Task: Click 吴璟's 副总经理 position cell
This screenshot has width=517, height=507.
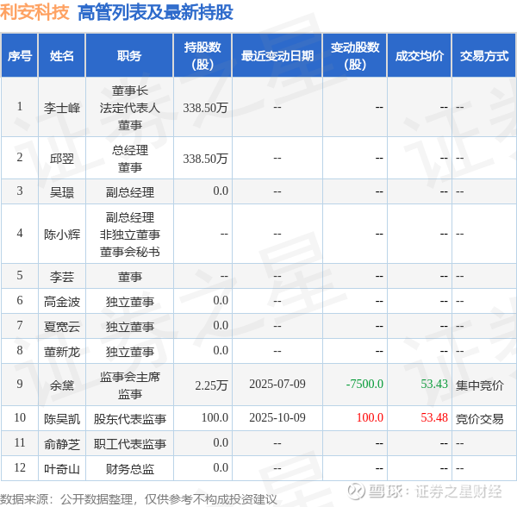Action: point(129,192)
